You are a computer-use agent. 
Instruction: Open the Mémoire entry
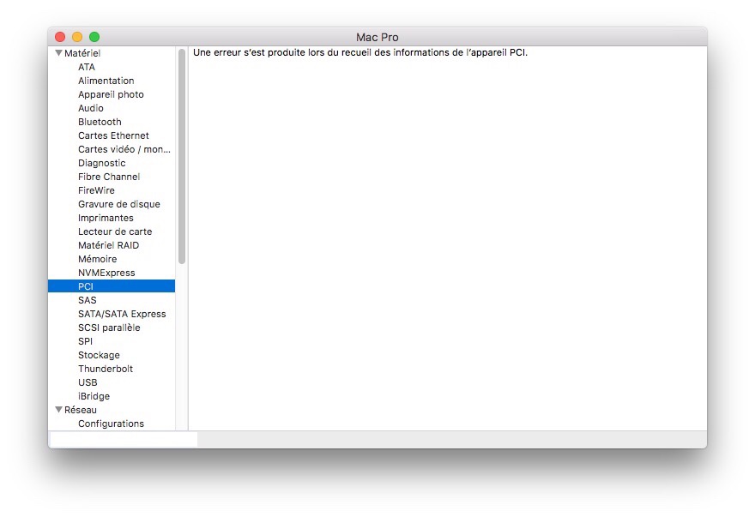[x=97, y=259]
